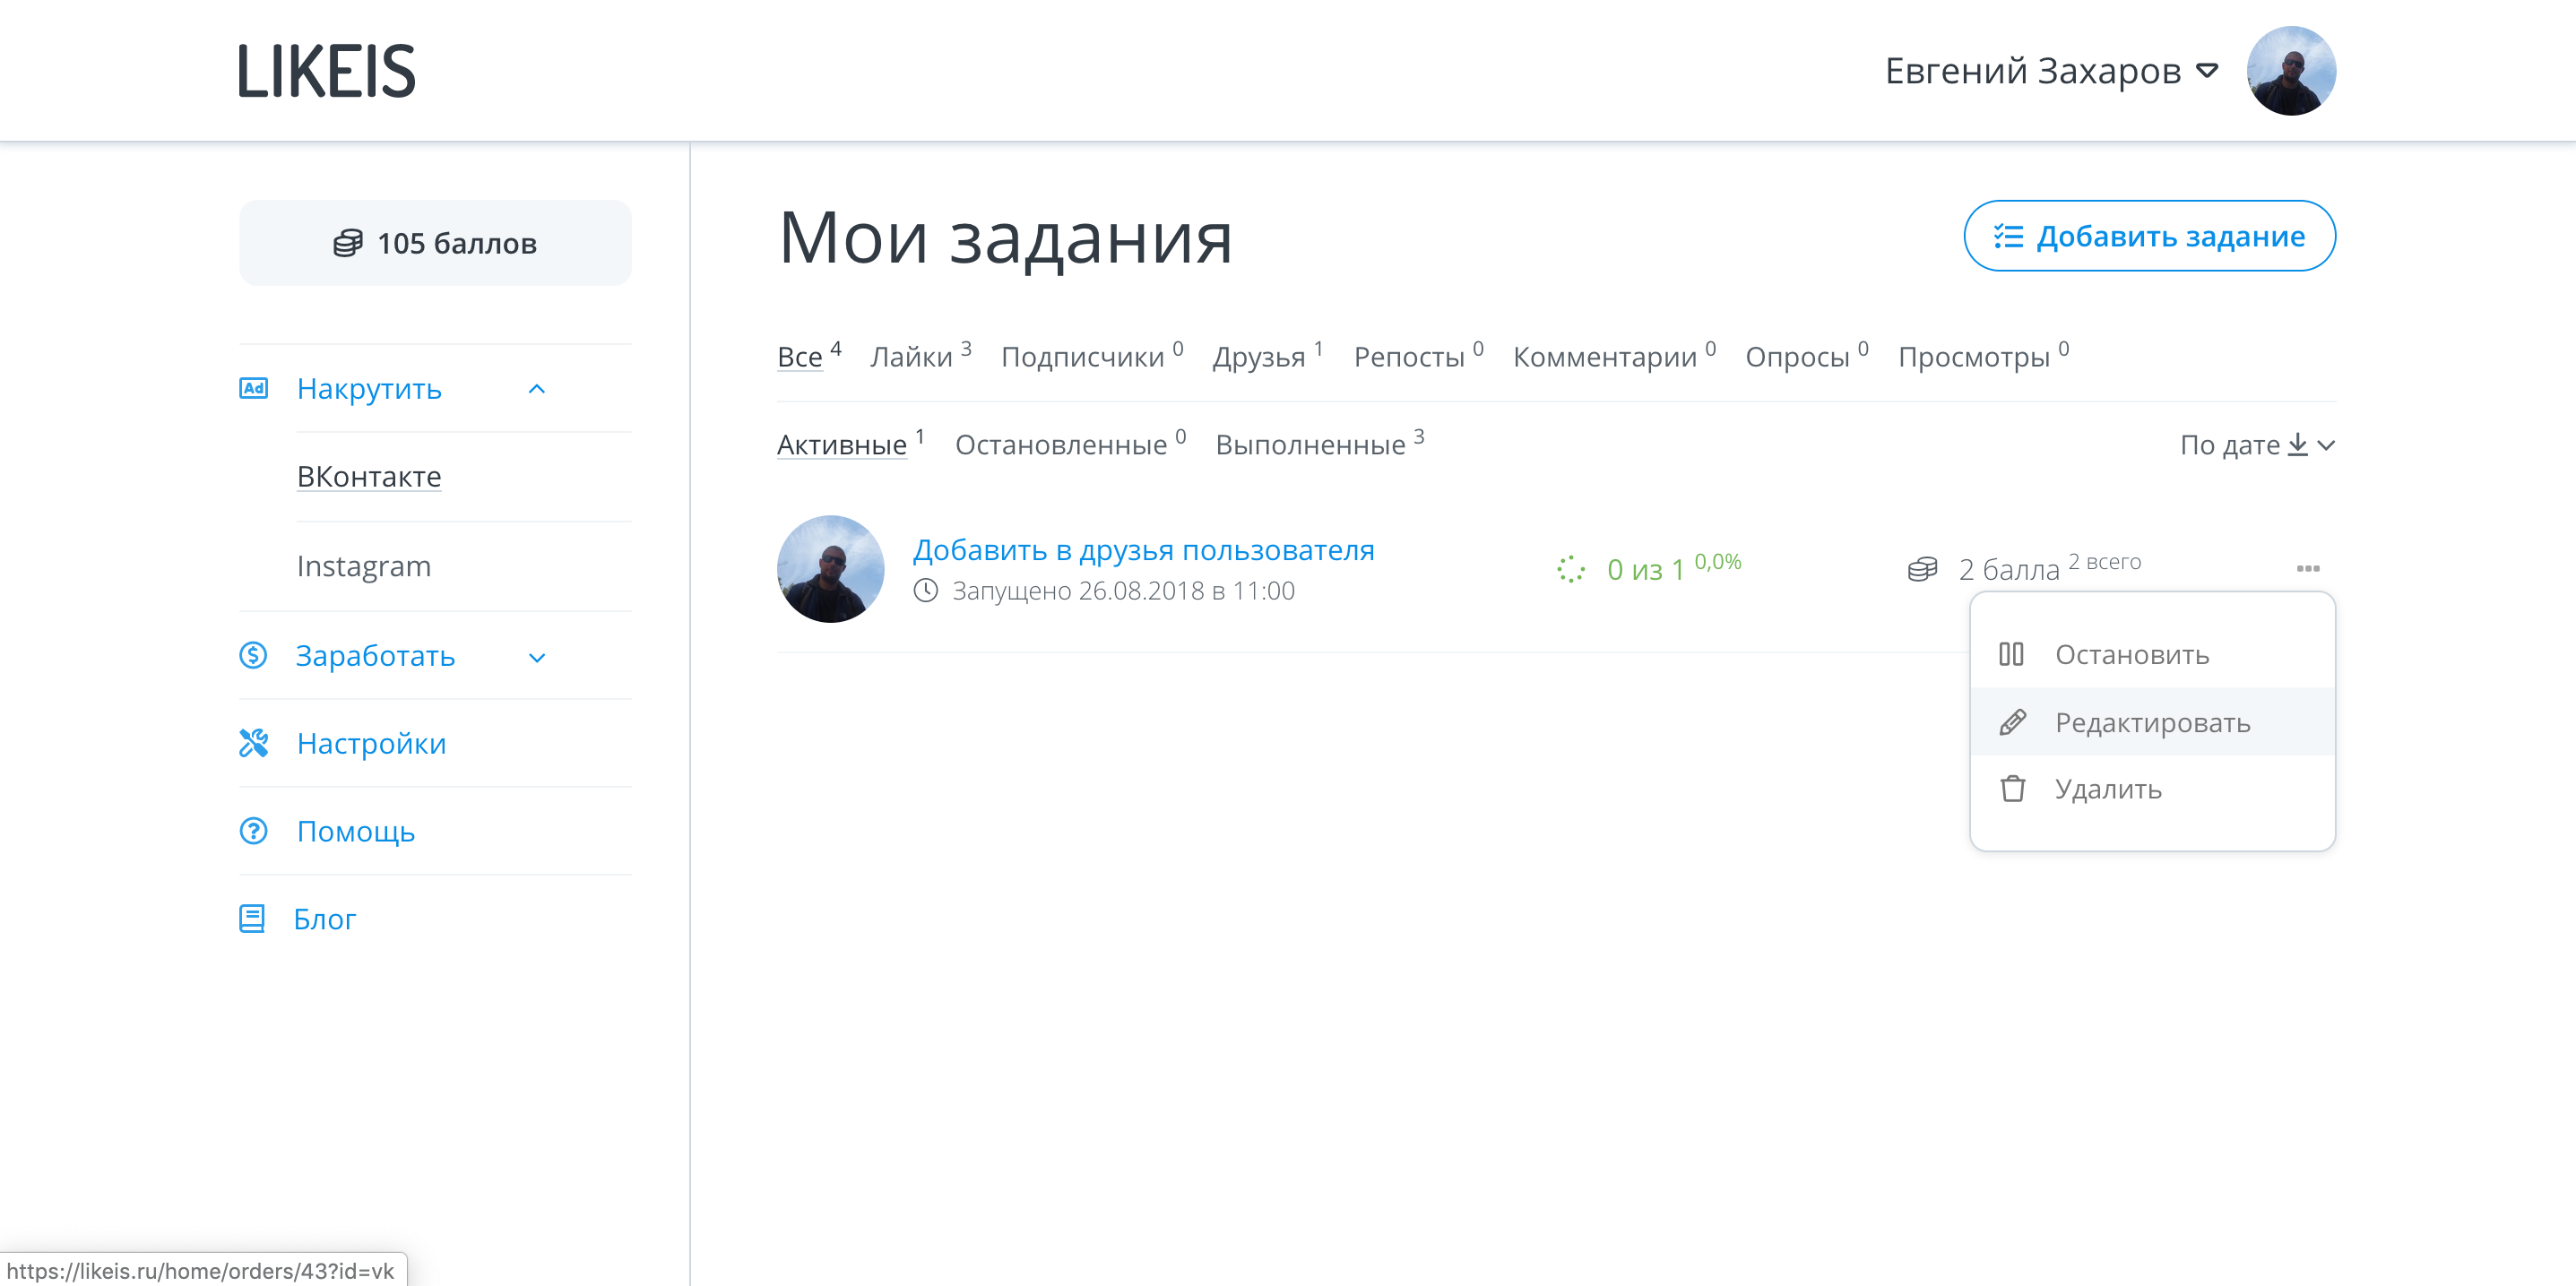Viewport: 2576px width, 1286px height.
Task: Open the Добавить в друзья пользователя link
Action: (1143, 550)
